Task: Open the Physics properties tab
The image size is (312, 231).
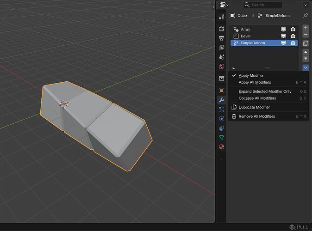Action: click(221, 119)
